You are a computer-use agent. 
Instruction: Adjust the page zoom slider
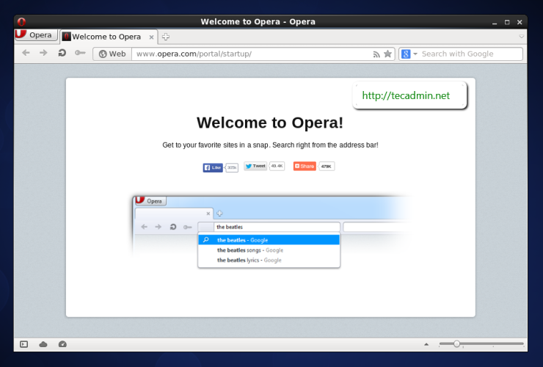[x=456, y=344]
